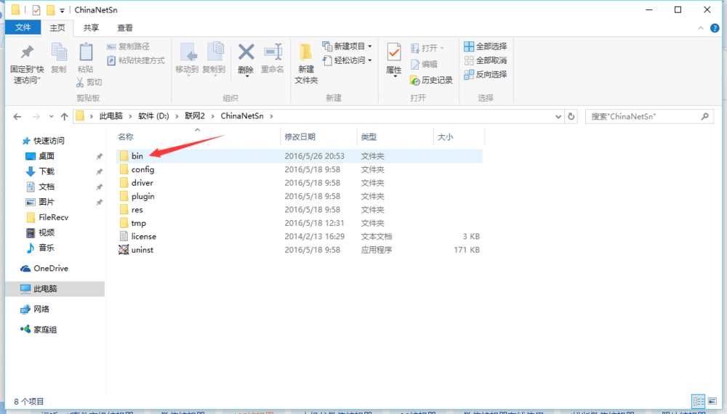Click 软件 (D:) in the address breadcrumb
Screen dimensions: 727x414
[153, 116]
